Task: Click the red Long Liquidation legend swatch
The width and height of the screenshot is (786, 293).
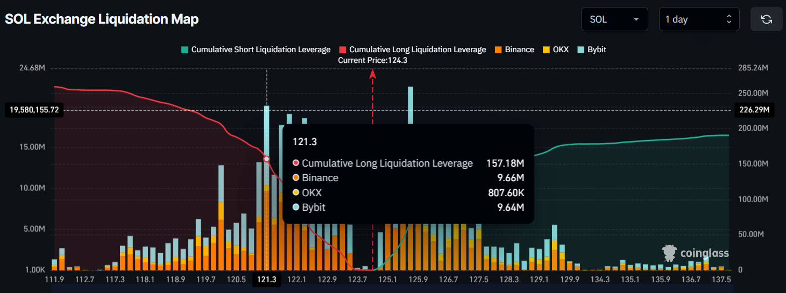Action: 343,49
